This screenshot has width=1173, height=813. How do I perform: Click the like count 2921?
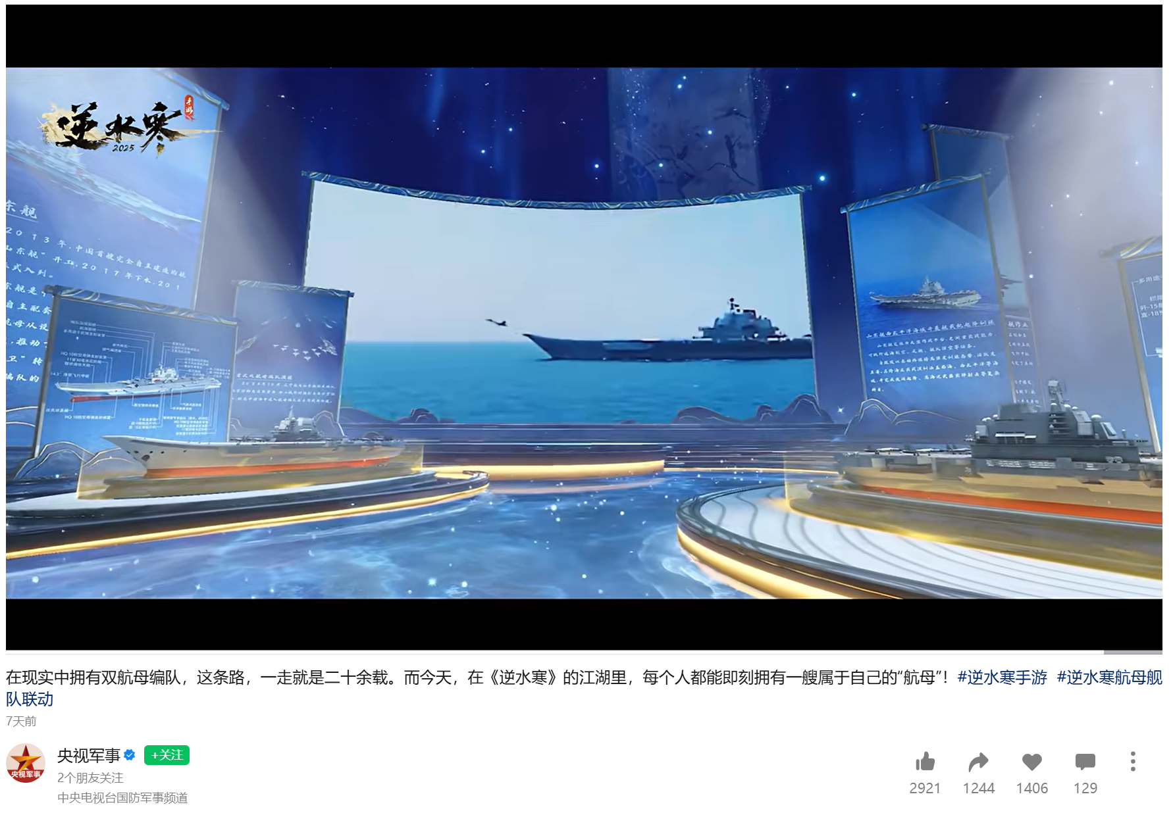[925, 788]
